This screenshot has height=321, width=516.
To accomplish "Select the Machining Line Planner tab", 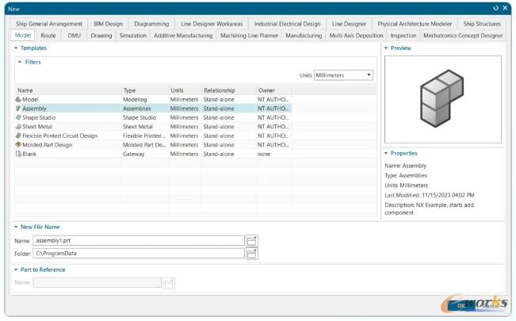I will 249,36.
